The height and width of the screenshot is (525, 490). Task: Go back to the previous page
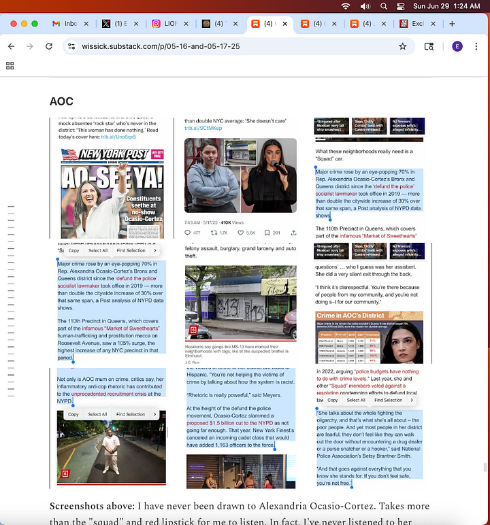[x=11, y=46]
